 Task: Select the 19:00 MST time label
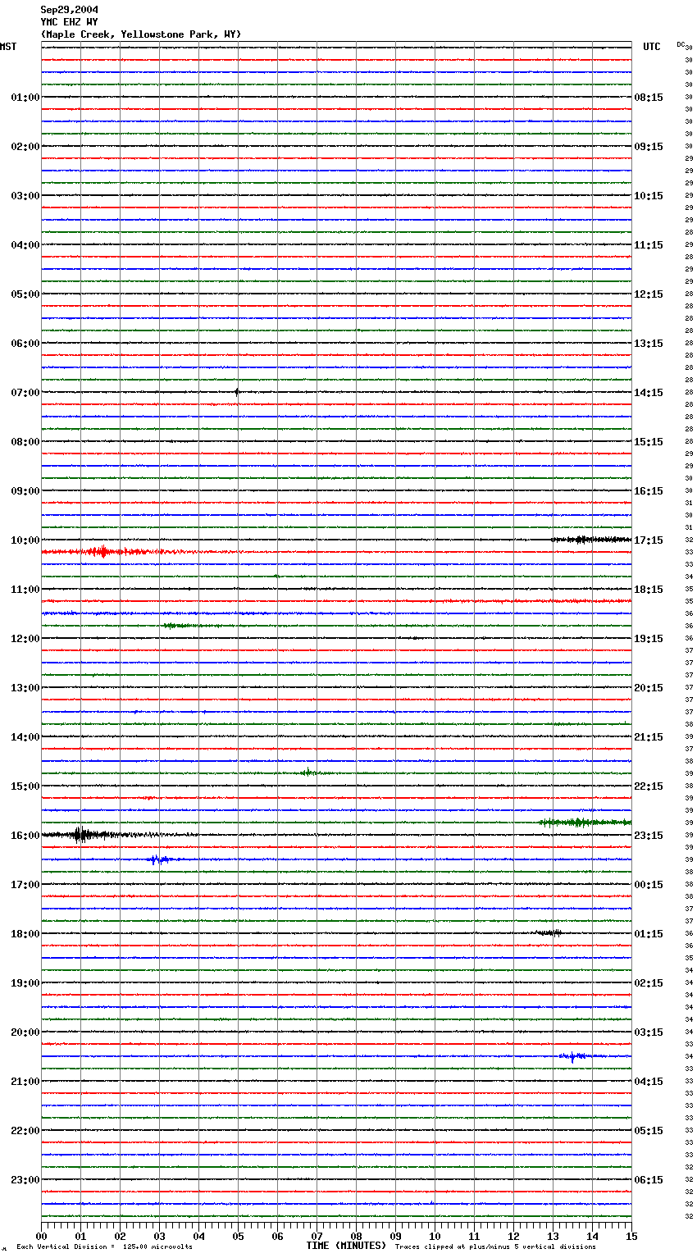tap(25, 983)
